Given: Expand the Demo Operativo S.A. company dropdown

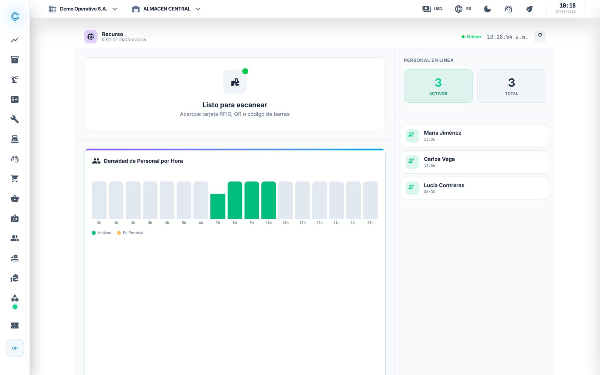Looking at the screenshot, I should coord(83,9).
